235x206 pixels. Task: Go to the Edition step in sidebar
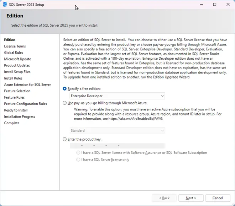(x=10, y=40)
